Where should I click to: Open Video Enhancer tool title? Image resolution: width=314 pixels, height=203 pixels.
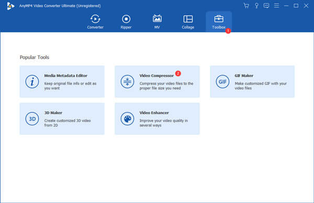154,113
